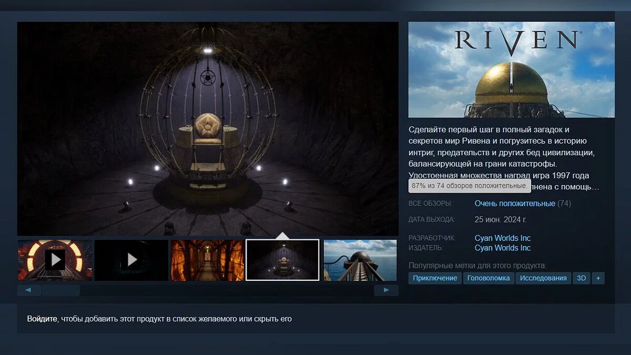Open developer Cyan Worlds Inc link

click(x=503, y=238)
